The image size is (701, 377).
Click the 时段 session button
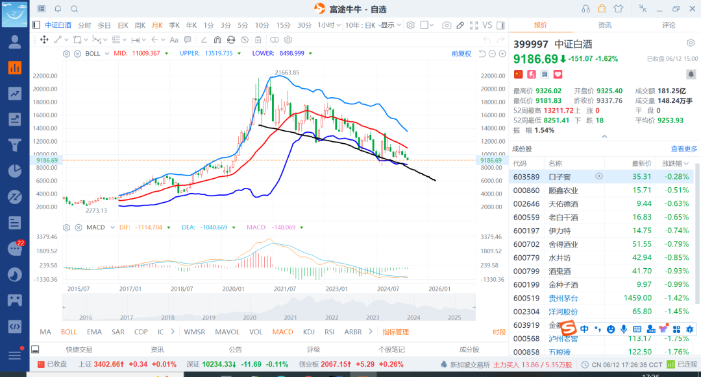click(499, 332)
